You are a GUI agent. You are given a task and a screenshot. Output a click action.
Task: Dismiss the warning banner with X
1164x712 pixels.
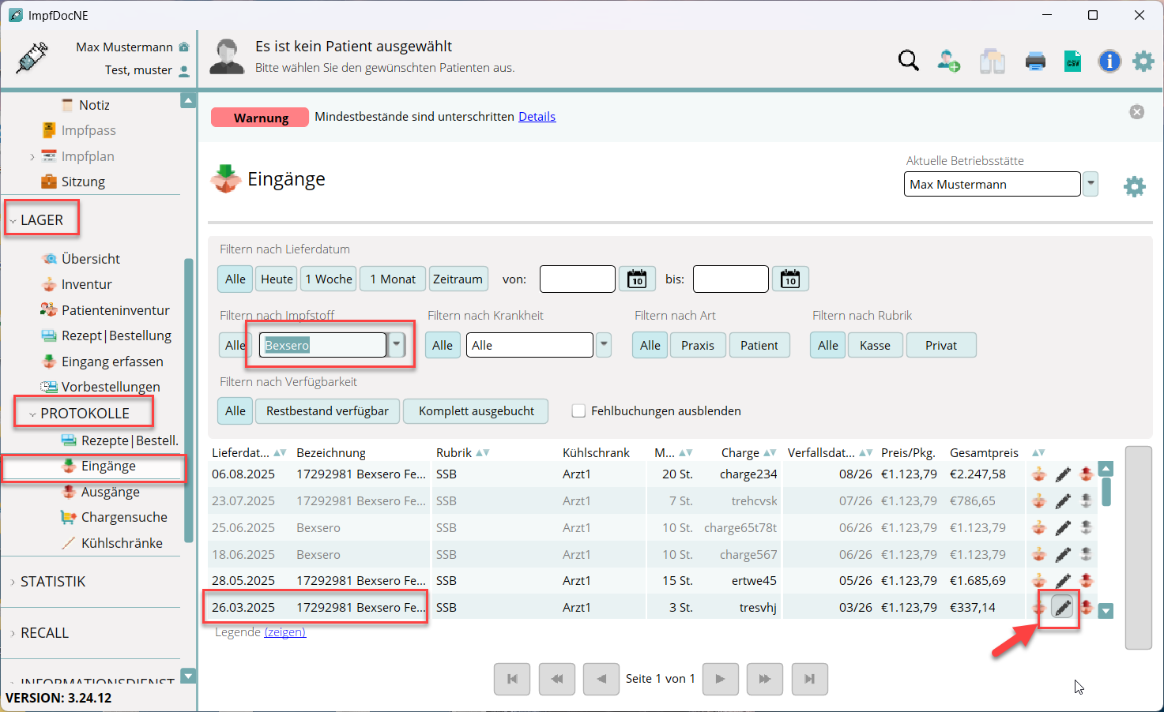(1137, 112)
